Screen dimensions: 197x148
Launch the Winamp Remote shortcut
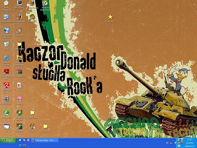coord(19,115)
